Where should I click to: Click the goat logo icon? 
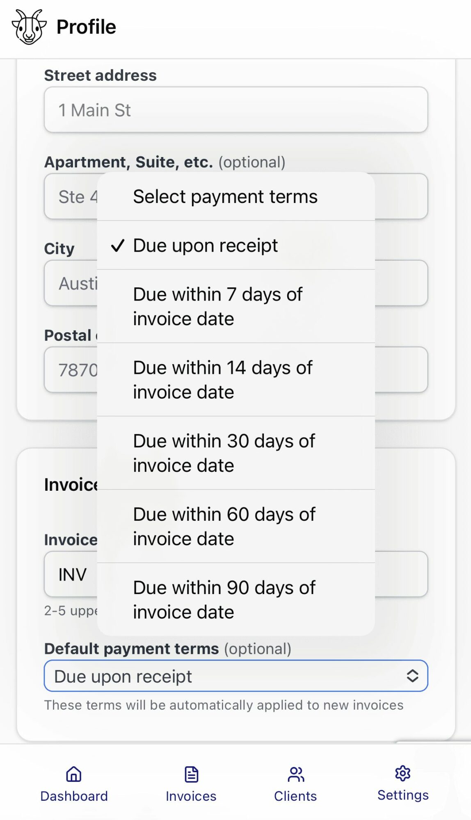pos(29,27)
